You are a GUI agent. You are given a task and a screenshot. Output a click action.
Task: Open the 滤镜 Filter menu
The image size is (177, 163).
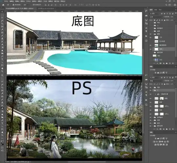[x=40, y=1]
